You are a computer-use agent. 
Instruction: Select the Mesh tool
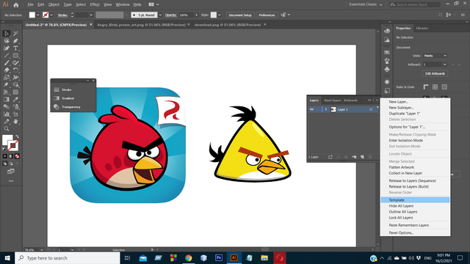tap(15, 92)
